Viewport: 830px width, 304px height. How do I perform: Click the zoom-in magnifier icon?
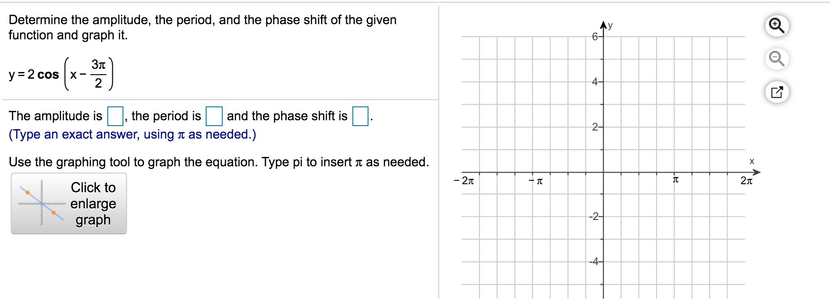click(x=777, y=26)
